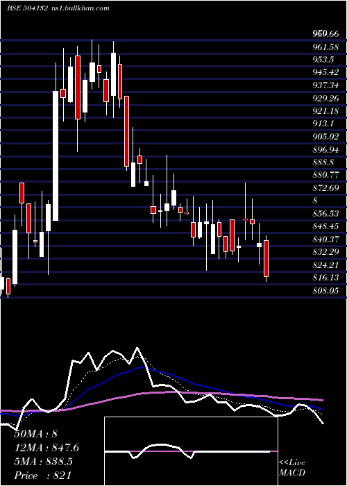Click the 945.42 price level label
Viewport: 347px width, 486px height.
[325, 72]
